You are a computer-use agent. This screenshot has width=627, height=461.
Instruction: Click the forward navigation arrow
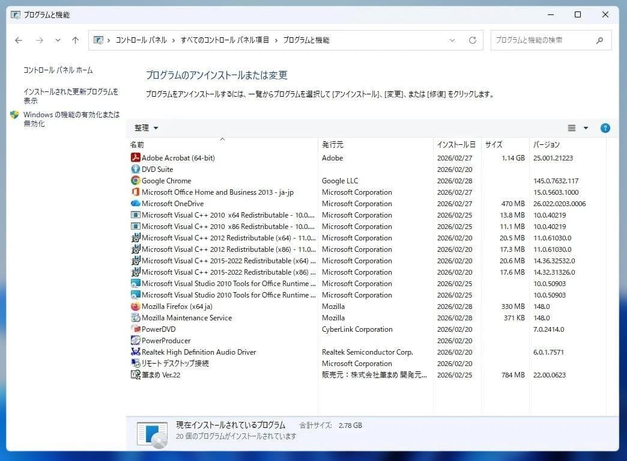pyautogui.click(x=39, y=40)
